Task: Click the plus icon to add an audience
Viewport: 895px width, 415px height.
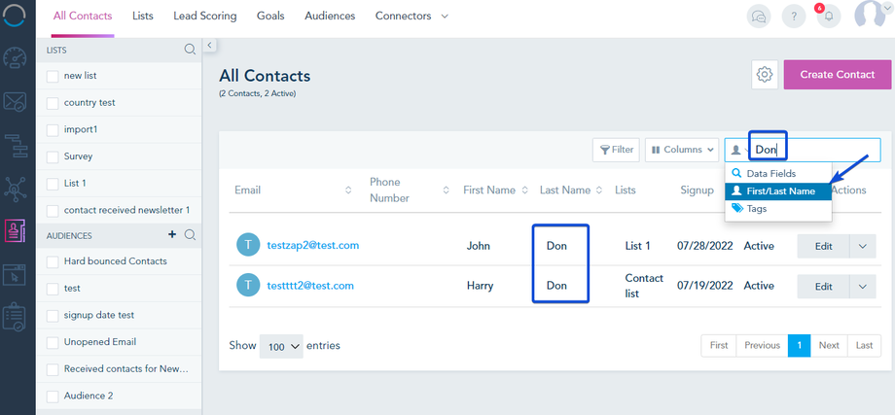Action: tap(172, 234)
